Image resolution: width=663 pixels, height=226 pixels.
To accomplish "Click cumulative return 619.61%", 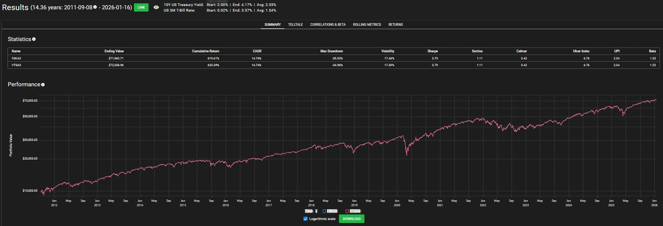I will (x=212, y=58).
